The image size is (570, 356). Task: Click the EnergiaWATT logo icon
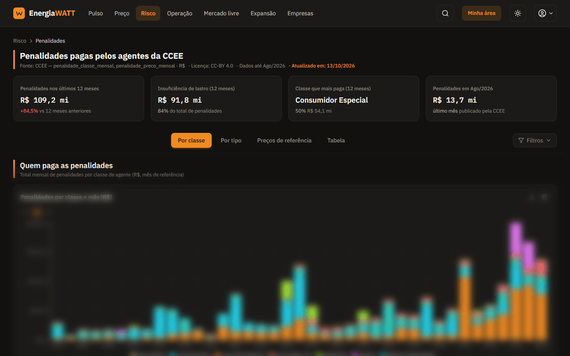(19, 13)
